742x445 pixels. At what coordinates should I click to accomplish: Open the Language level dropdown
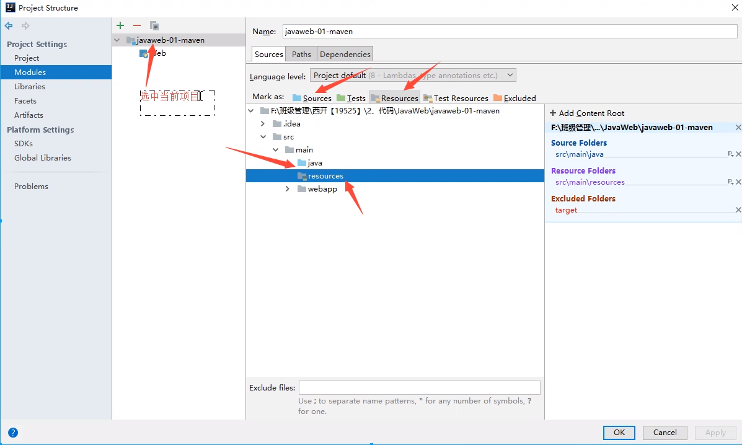pyautogui.click(x=412, y=75)
